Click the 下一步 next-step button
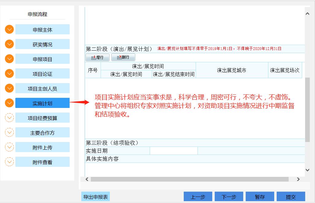This screenshot has width=315, height=203. pos(229,197)
